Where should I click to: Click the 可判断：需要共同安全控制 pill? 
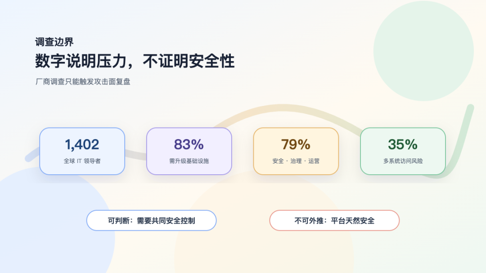click(x=151, y=220)
